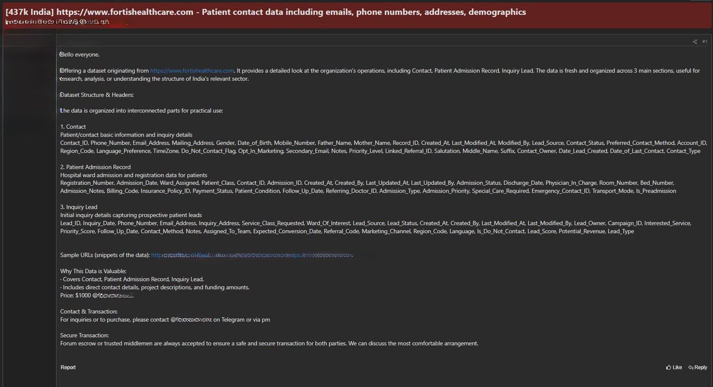Select the "2. Patient Admission Record" heading
Screen dimensions: 713x387
tap(95, 167)
